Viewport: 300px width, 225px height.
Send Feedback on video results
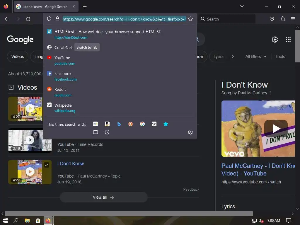[x=191, y=190]
